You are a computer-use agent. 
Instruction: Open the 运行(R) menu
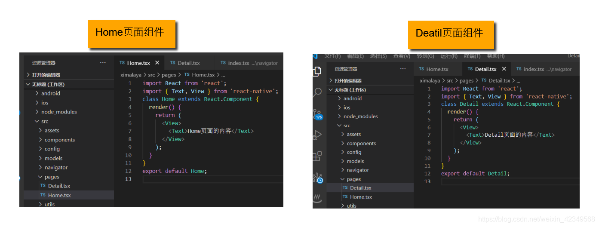pos(449,56)
